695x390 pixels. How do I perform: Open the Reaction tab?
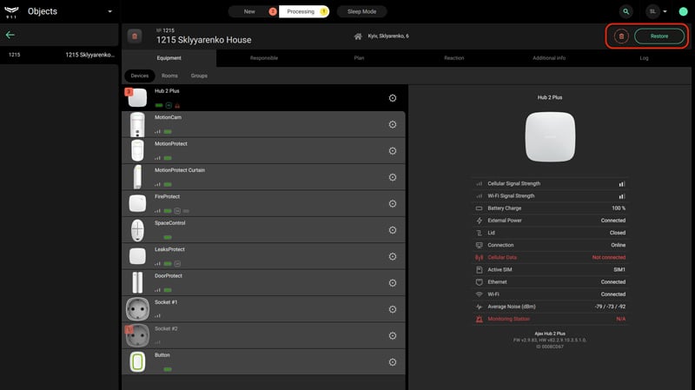point(453,58)
